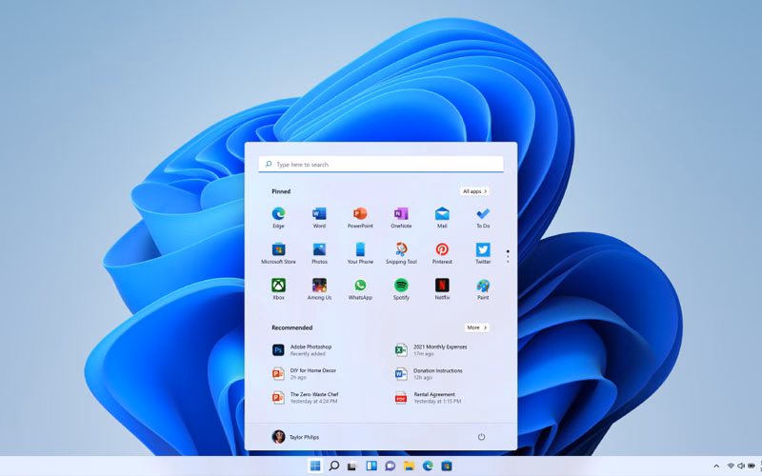
Task: Click the Power button icon
Action: pyautogui.click(x=481, y=437)
